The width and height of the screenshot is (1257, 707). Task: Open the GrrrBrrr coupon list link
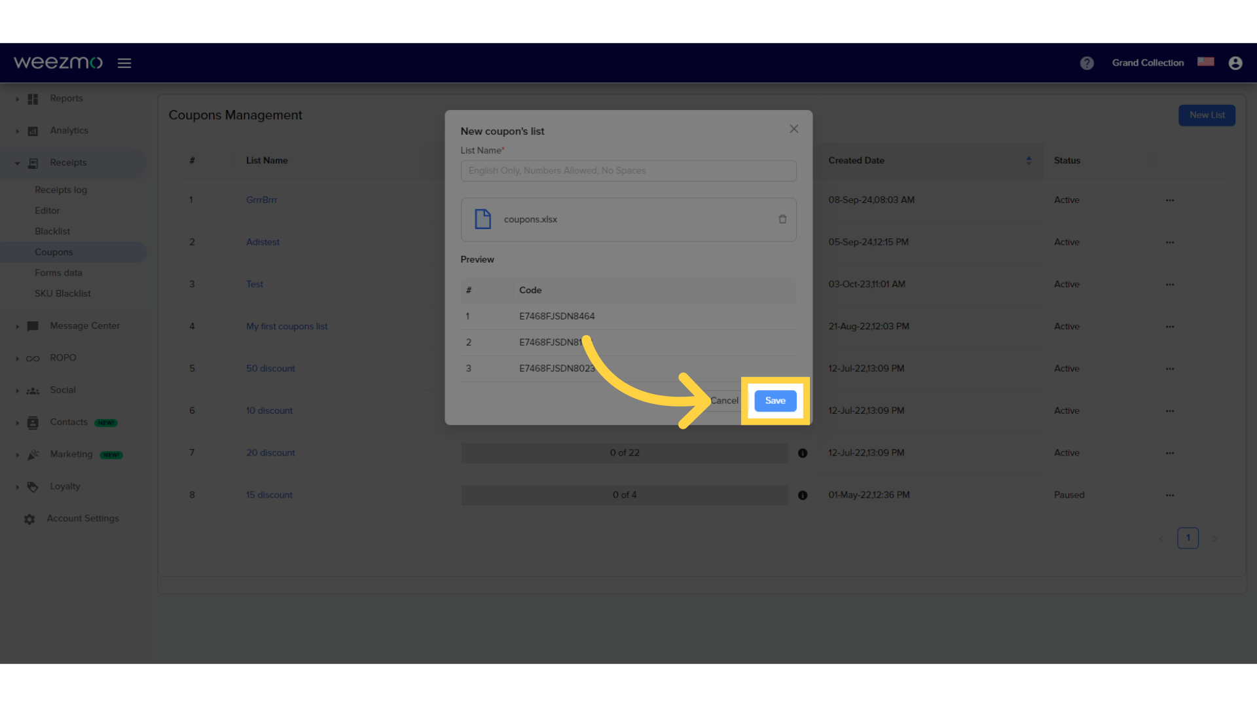click(x=262, y=200)
